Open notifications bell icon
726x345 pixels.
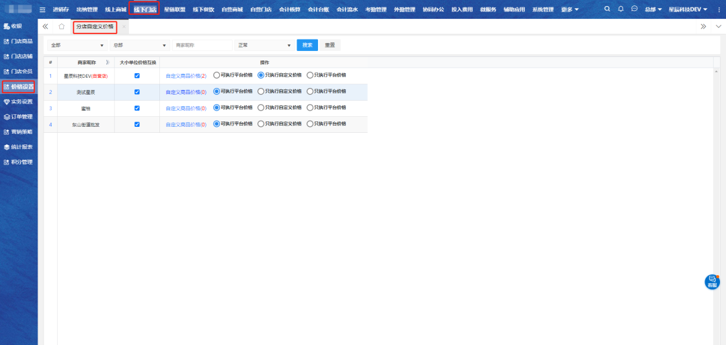click(620, 9)
